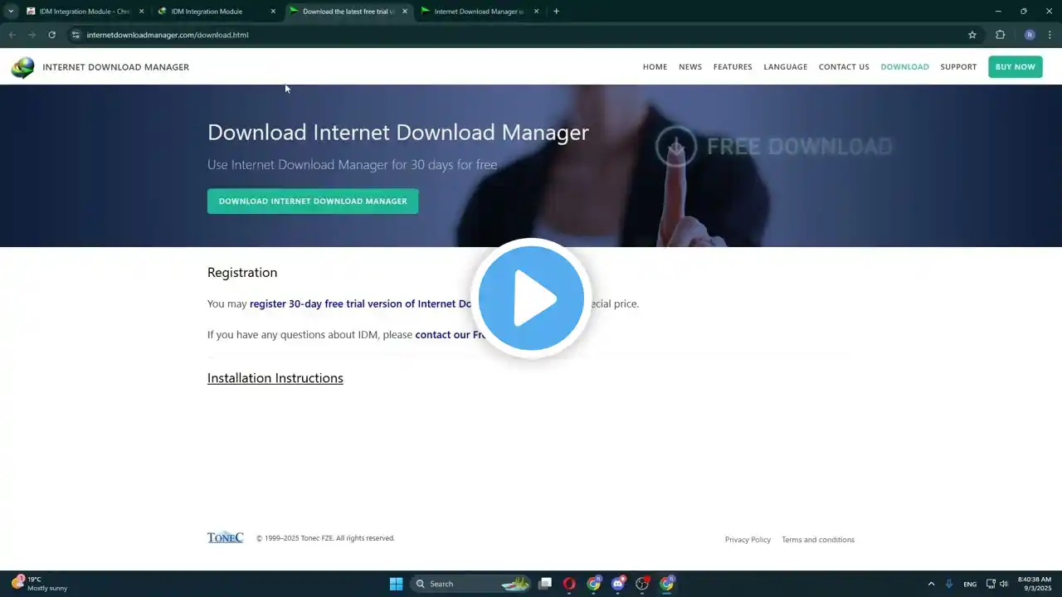1062x597 pixels.
Task: Select LANGUAGE in the nav bar
Action: (786, 67)
